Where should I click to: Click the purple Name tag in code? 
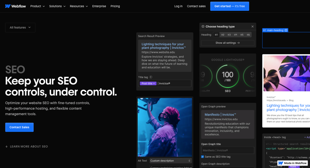(x=294, y=167)
